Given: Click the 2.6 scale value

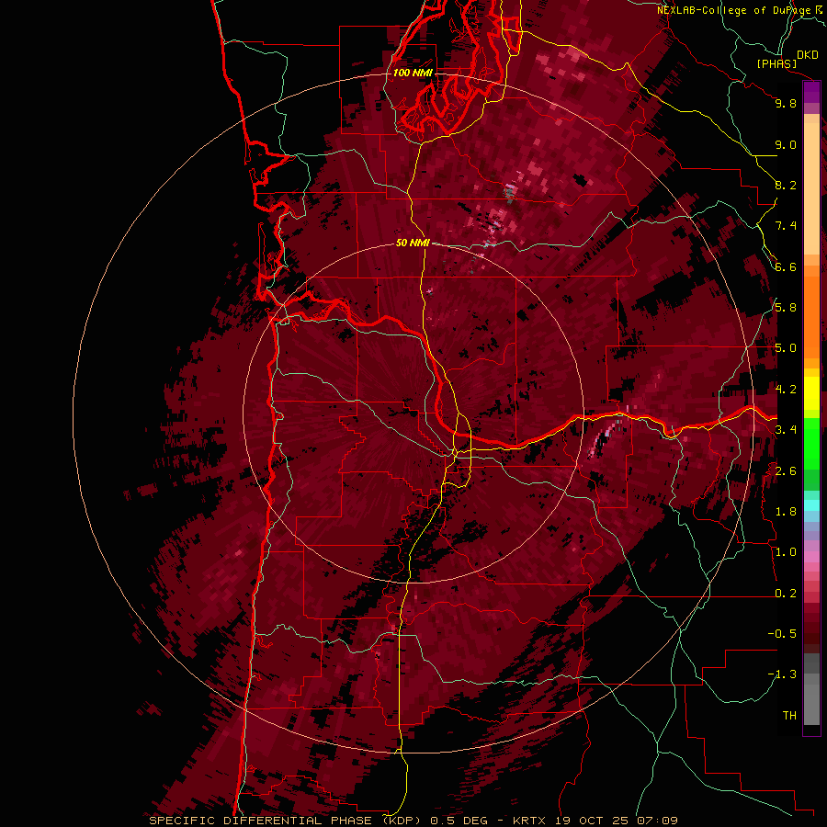Looking at the screenshot, I should [786, 471].
